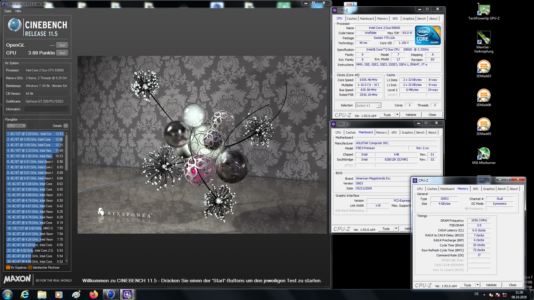Click the Information input field in Cinebench
This screenshot has width=534, height=300.
pos(46,109)
